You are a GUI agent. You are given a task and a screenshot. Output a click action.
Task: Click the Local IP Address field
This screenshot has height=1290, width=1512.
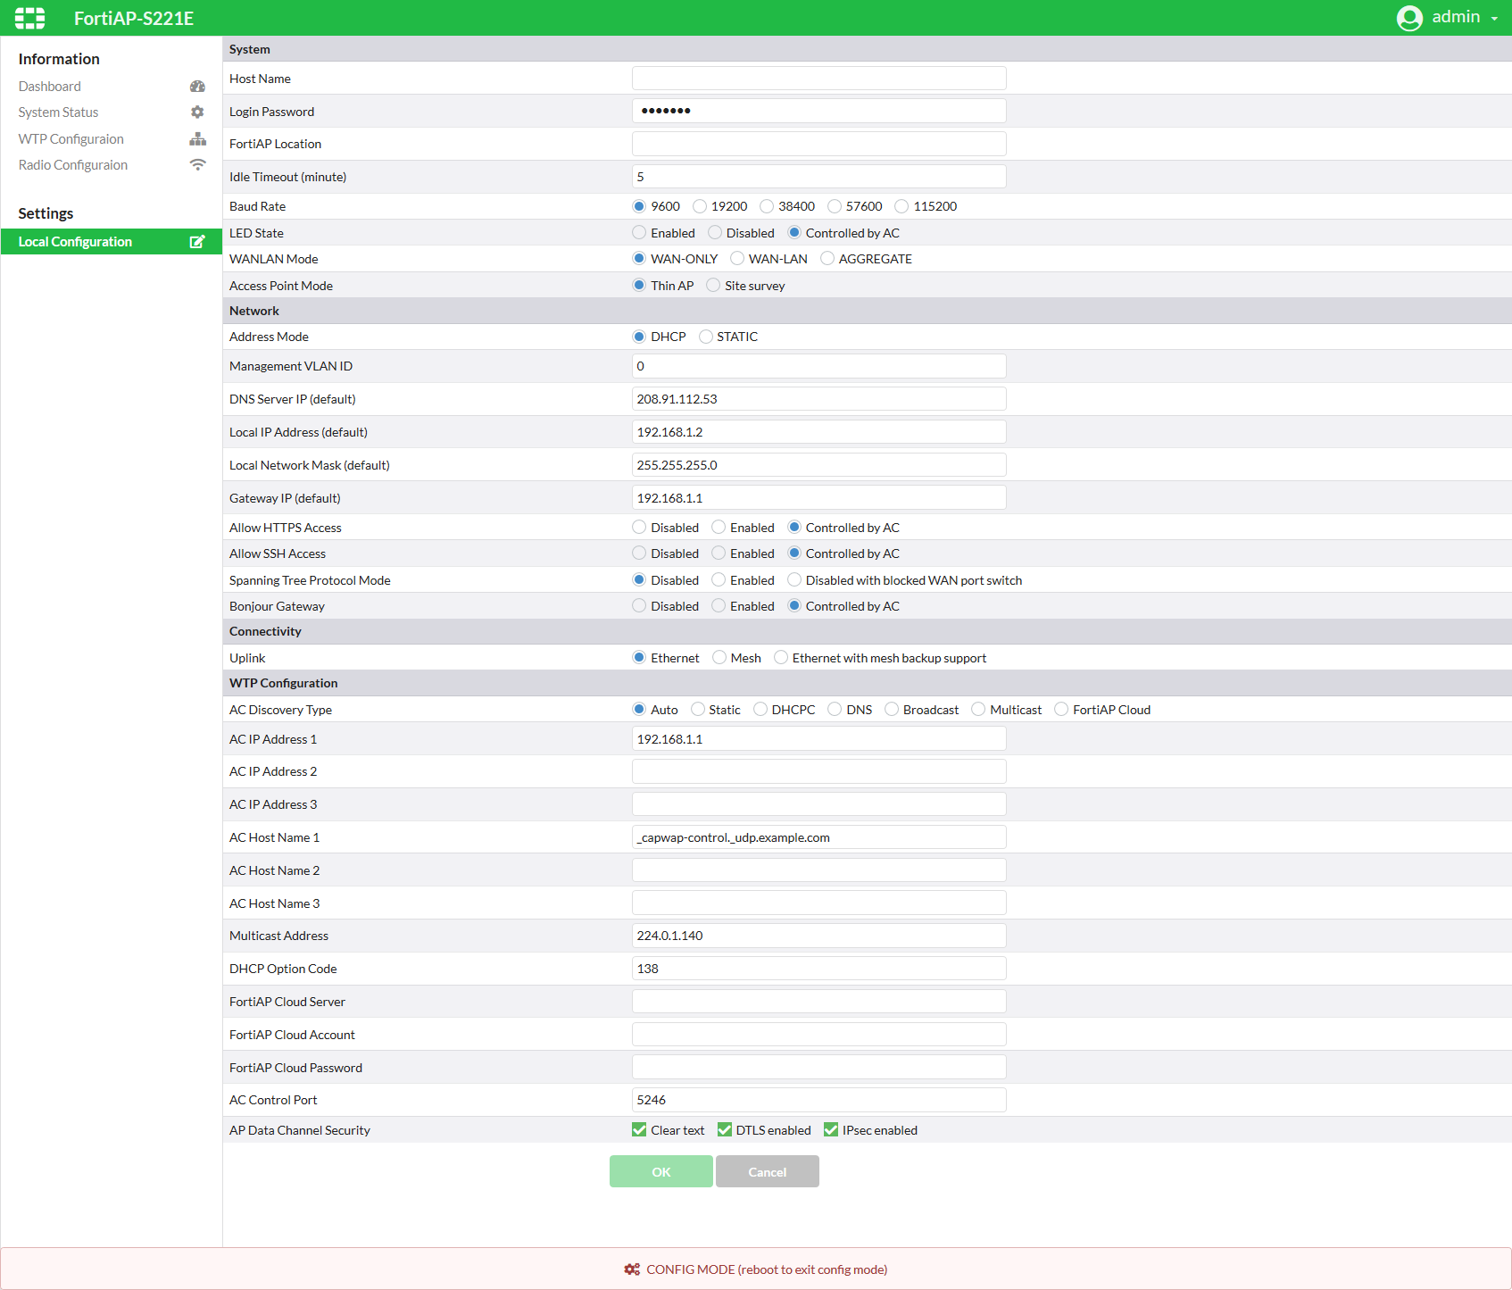click(x=819, y=432)
